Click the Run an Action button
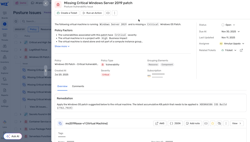 (x=92, y=13)
